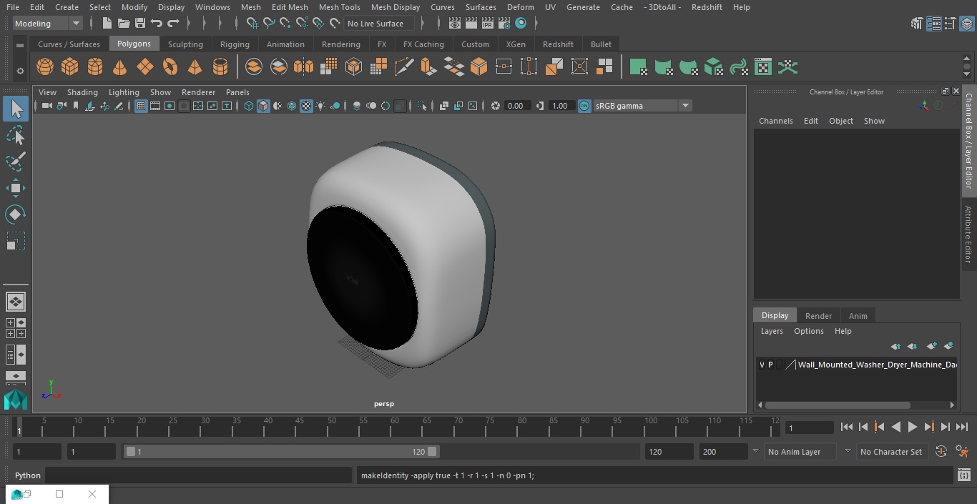Create a polygon sphere from the shelf

coord(45,67)
